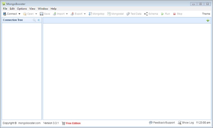The width and height of the screenshot is (213, 128).
Task: Click the red Stop button
Action: coord(178,14)
